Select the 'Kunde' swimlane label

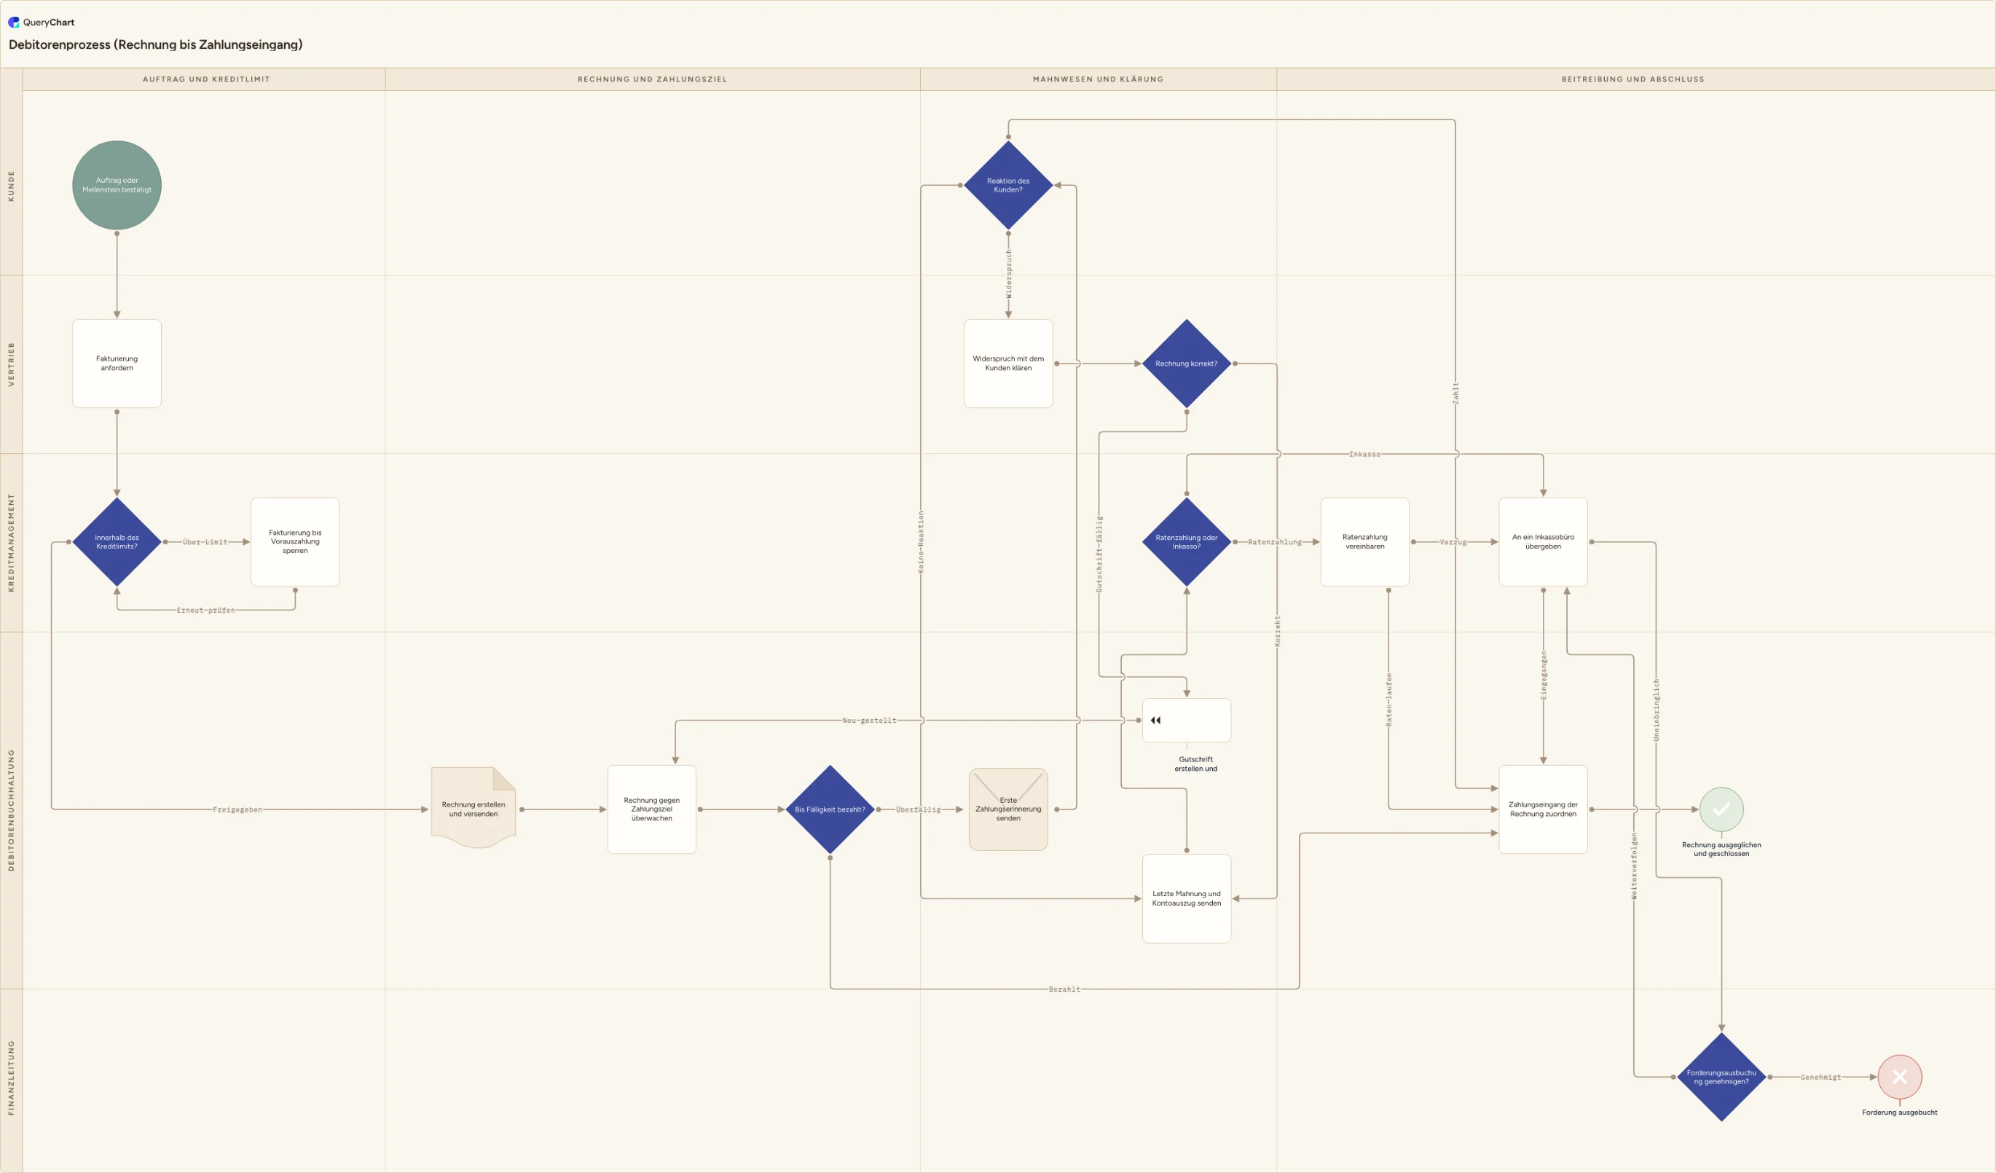coord(11,185)
